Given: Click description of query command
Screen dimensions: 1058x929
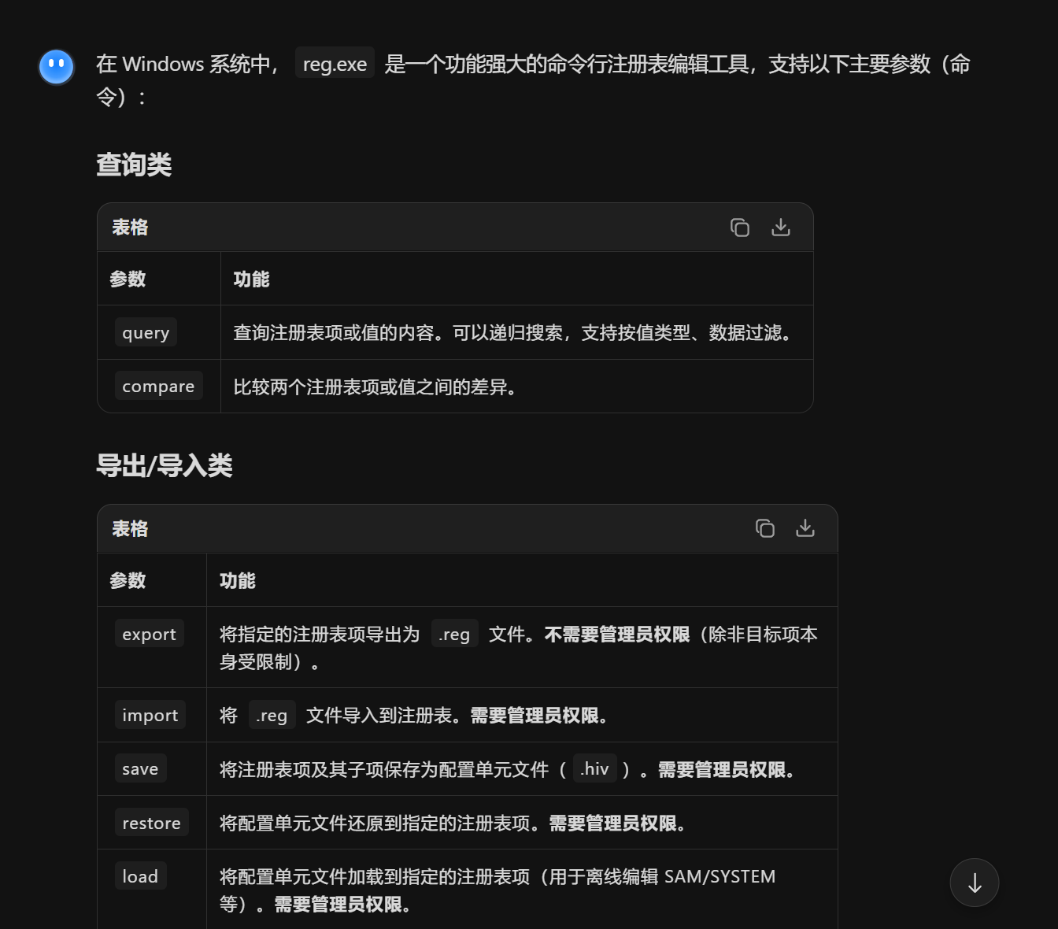Looking at the screenshot, I should [512, 333].
